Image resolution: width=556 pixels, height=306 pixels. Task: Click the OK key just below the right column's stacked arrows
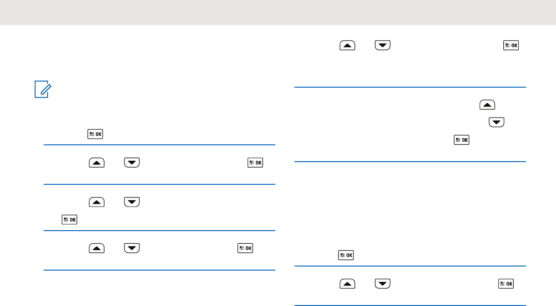tap(462, 141)
